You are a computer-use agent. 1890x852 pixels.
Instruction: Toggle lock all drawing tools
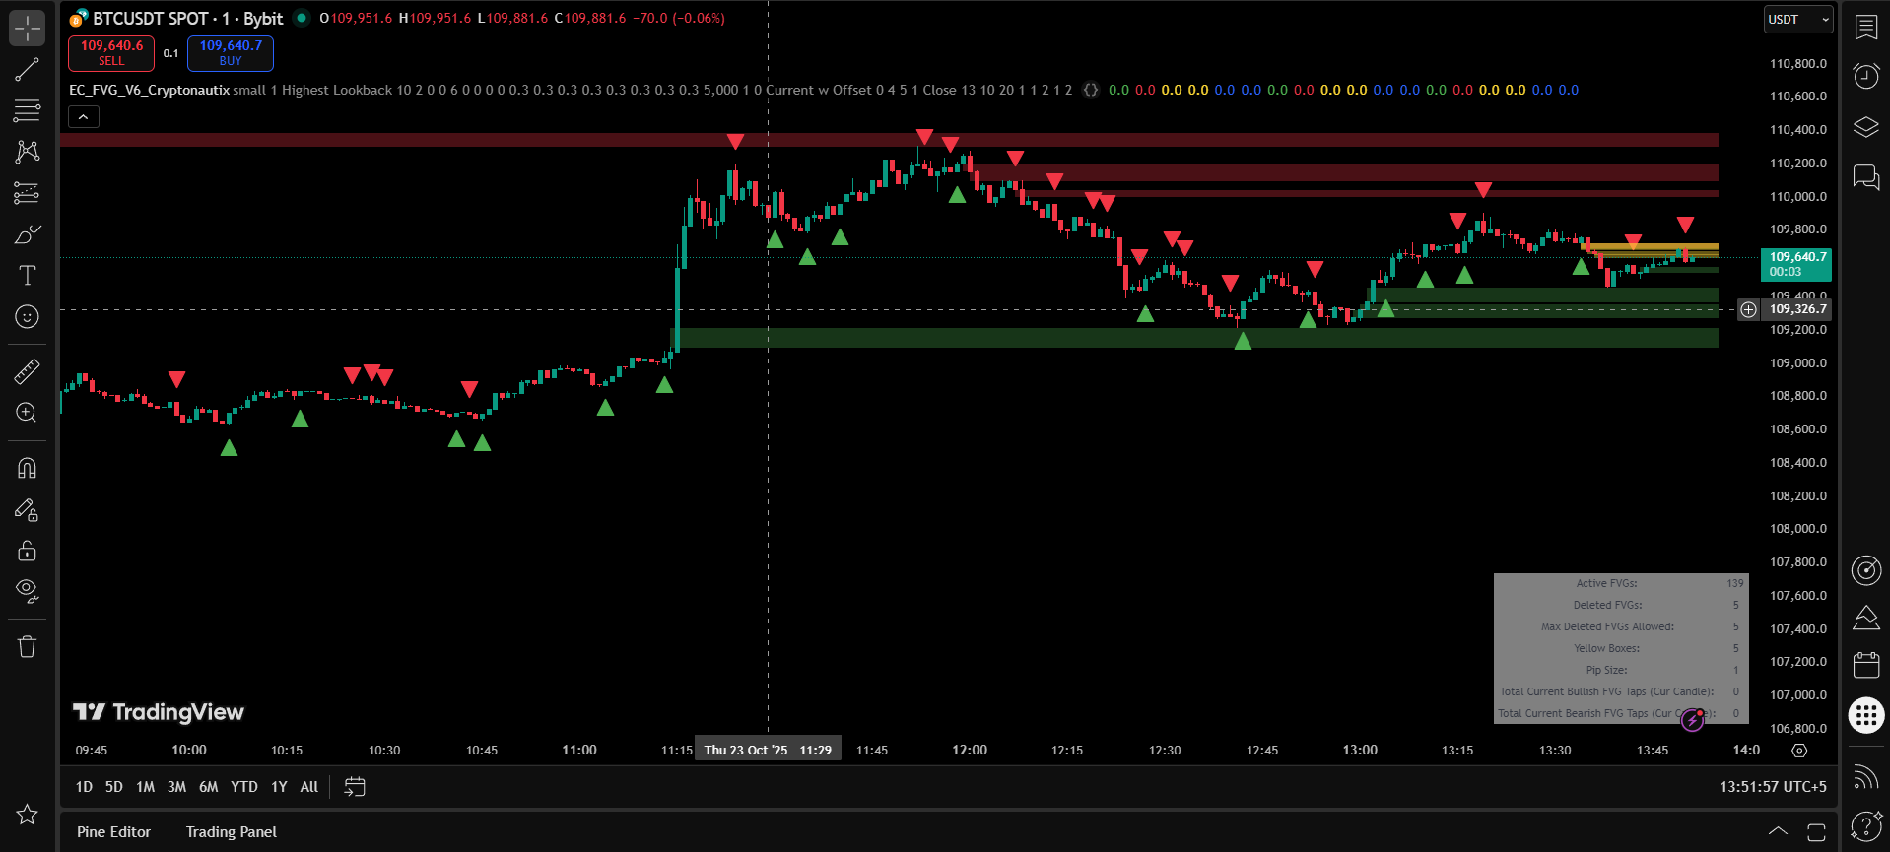pyautogui.click(x=27, y=551)
